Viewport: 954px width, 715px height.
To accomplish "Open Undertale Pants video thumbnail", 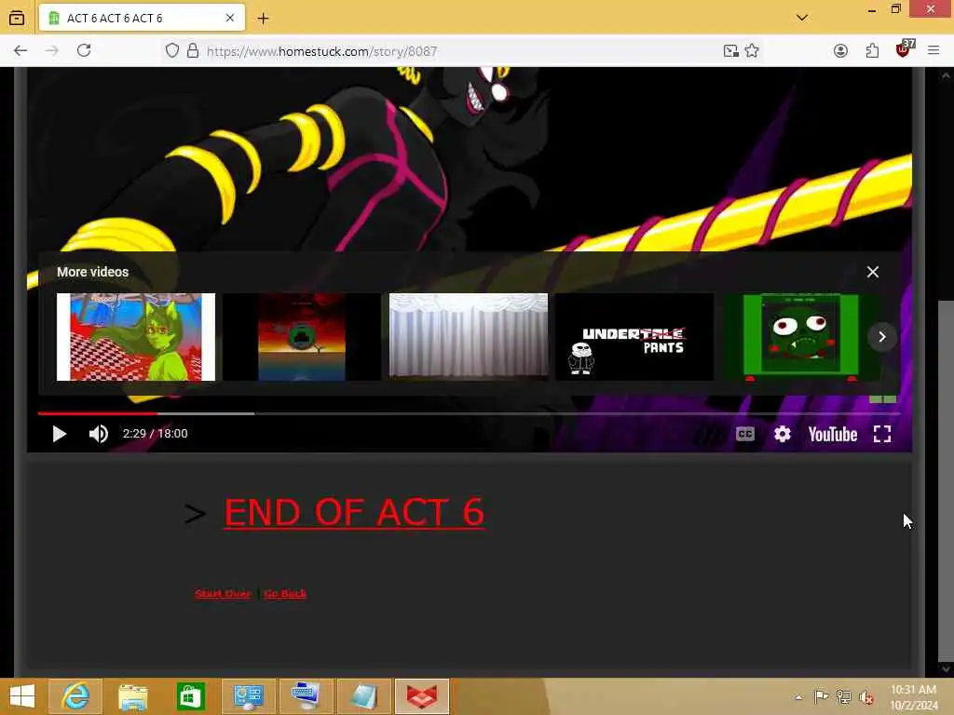I will (634, 337).
